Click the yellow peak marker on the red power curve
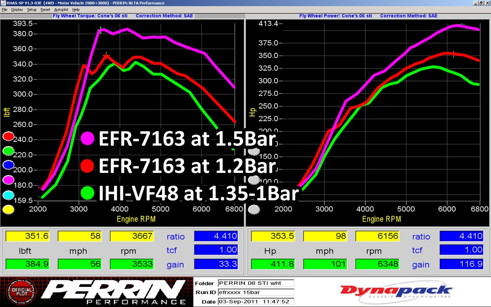 click(x=453, y=53)
